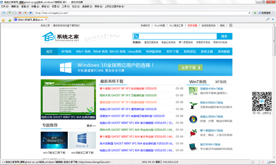Click the 系统之家 site logo
276x165 pixels.
(60, 37)
